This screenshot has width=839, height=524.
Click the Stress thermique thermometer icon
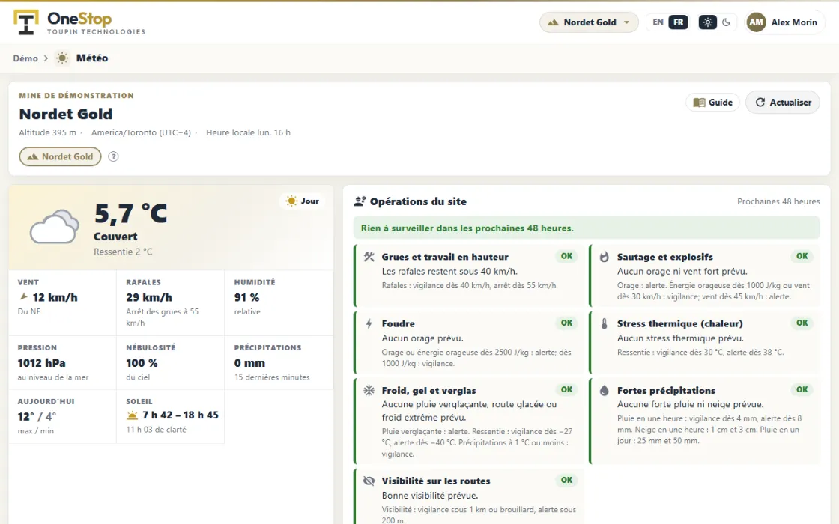[604, 323]
